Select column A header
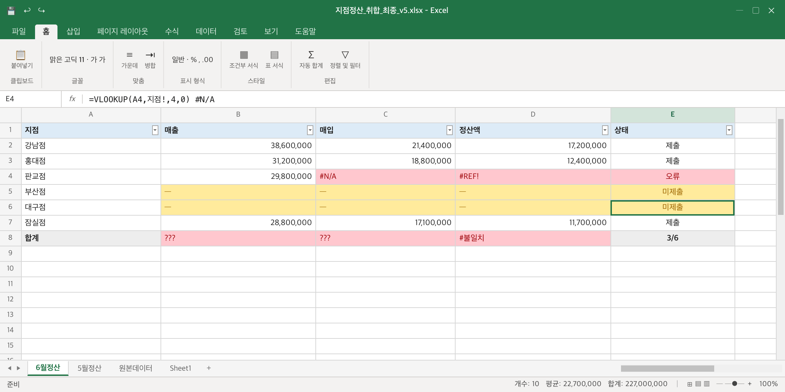This screenshot has height=392, width=785. pyautogui.click(x=91, y=114)
